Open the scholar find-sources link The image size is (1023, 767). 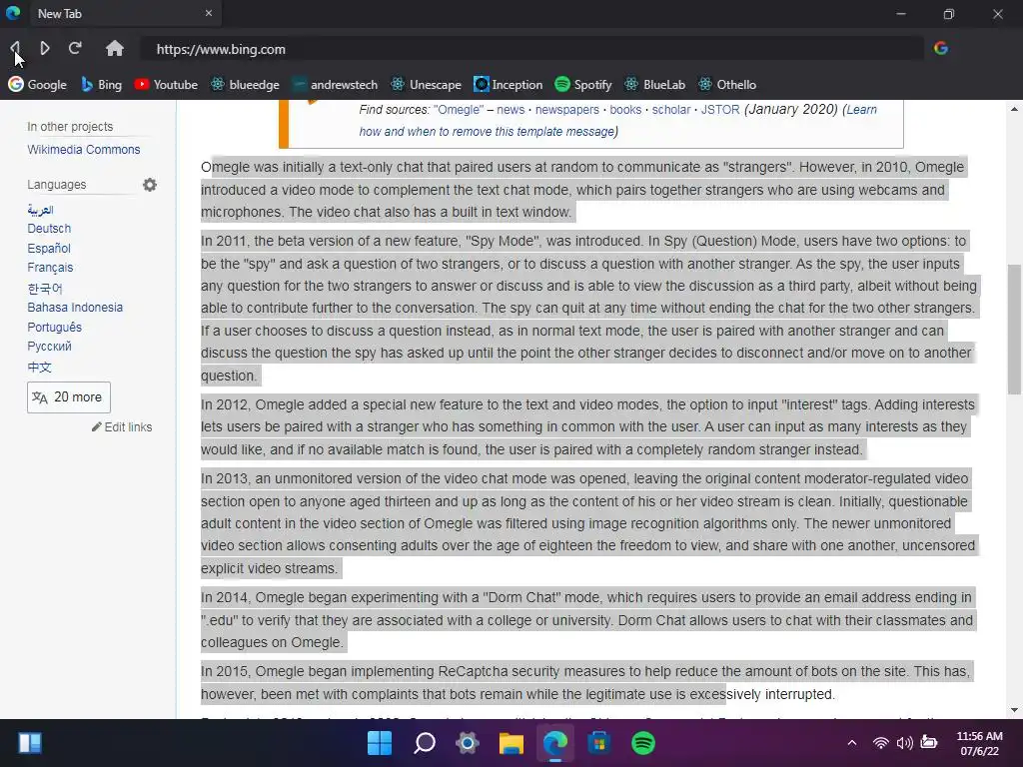click(671, 110)
